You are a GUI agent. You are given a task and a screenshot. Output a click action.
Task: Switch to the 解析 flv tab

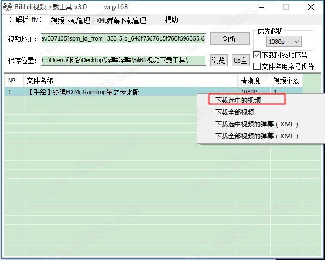click(25, 19)
